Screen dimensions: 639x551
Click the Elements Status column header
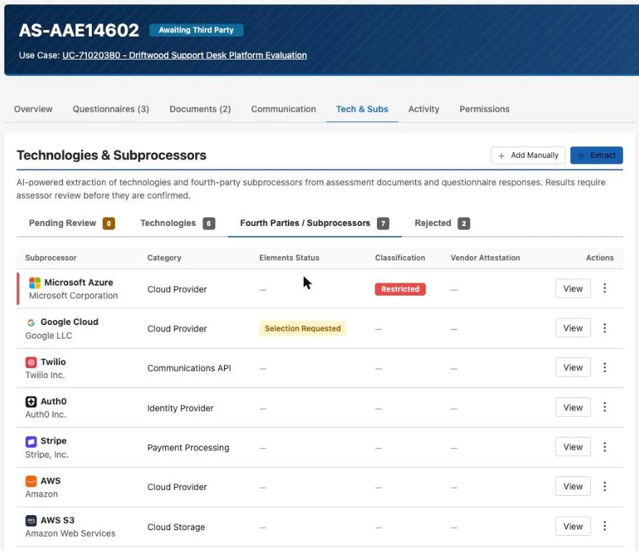tap(289, 258)
